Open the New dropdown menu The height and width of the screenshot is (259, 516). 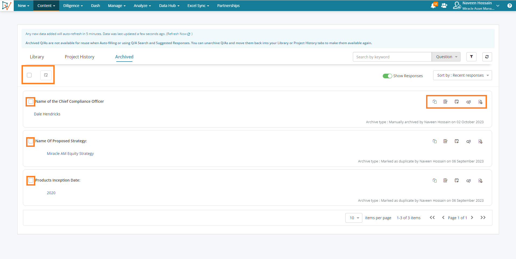23,6
